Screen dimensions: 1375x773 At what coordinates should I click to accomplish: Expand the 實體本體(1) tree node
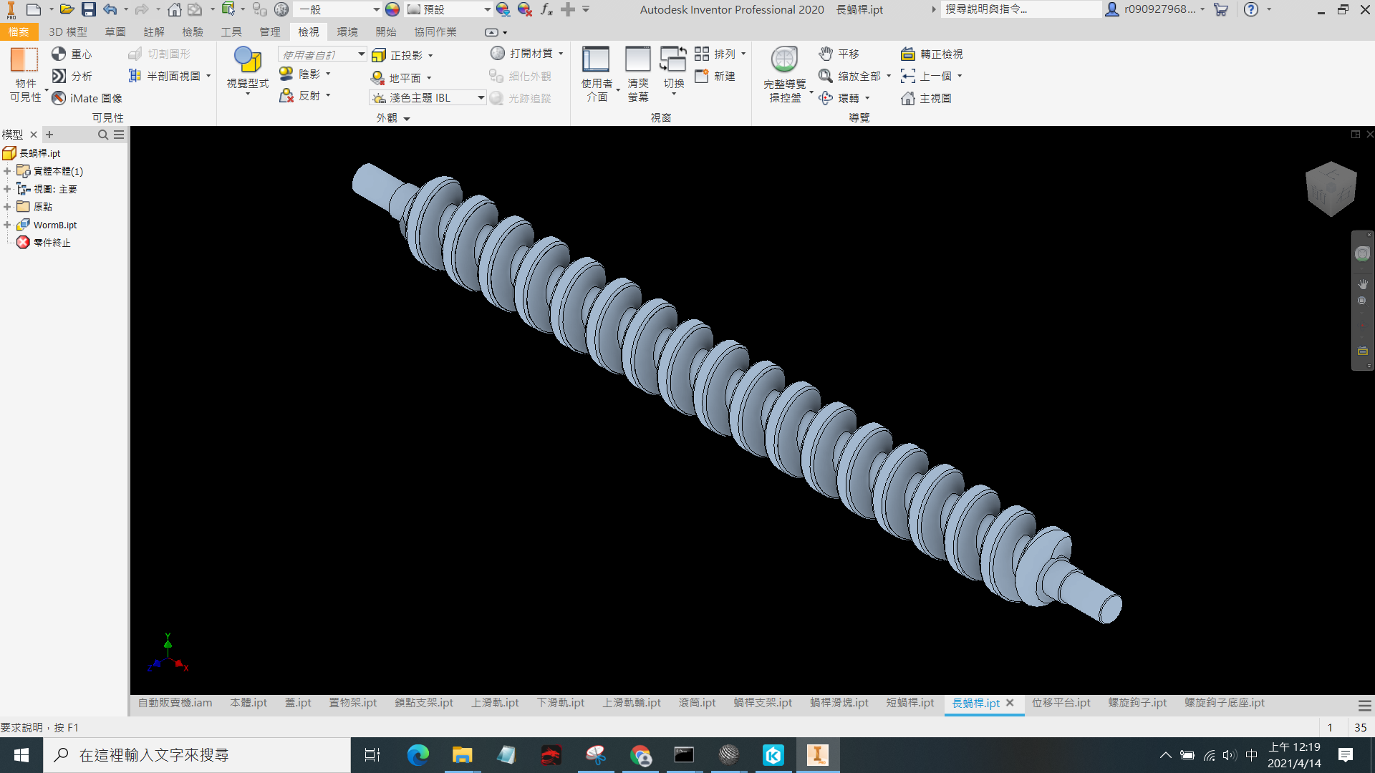pos(7,171)
